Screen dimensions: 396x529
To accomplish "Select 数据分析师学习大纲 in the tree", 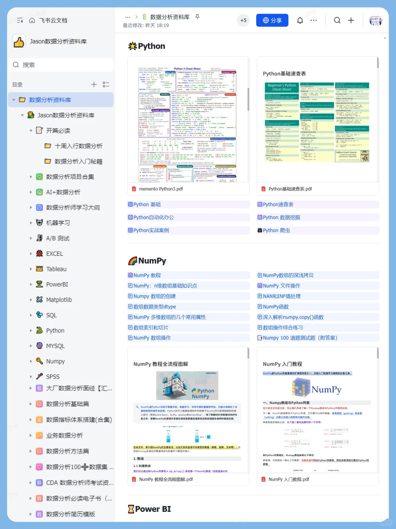I will click(73, 208).
